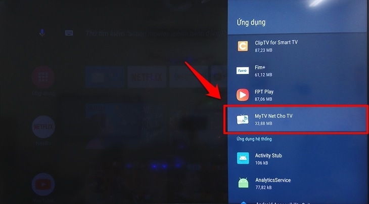
Task: Select the AnalyticsService android icon
Action: (243, 183)
